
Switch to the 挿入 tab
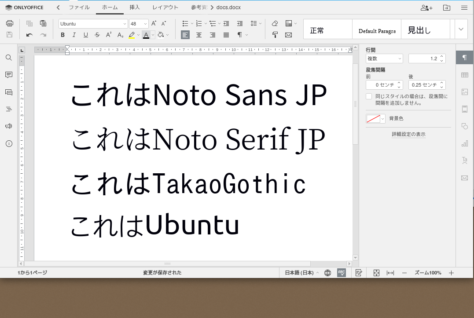(x=135, y=7)
